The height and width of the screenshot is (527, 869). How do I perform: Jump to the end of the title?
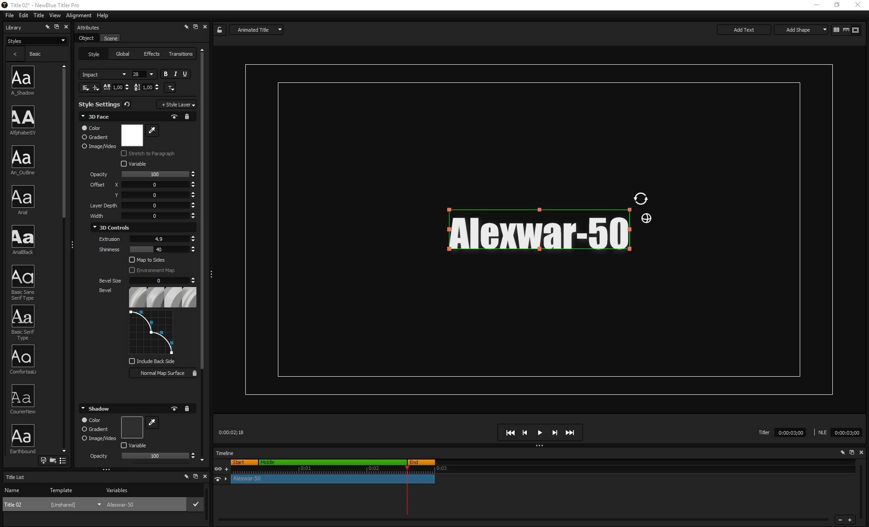click(x=570, y=433)
